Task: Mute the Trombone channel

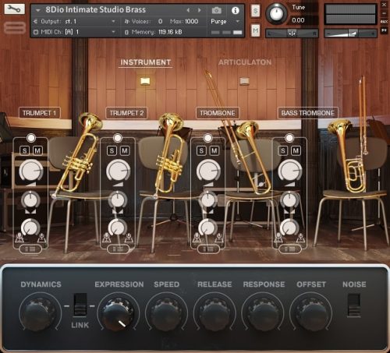Action: tap(214, 150)
